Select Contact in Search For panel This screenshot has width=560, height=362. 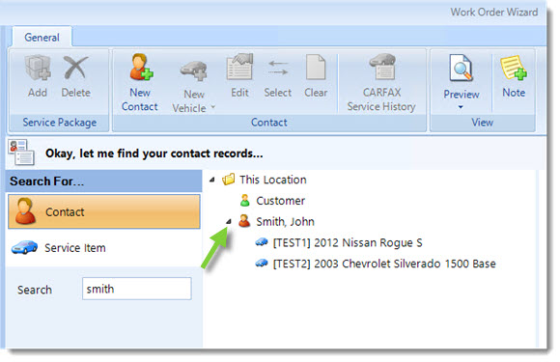coord(104,211)
